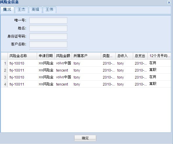Click the 风险金额 column header
173x144 pixels.
pos(63,56)
